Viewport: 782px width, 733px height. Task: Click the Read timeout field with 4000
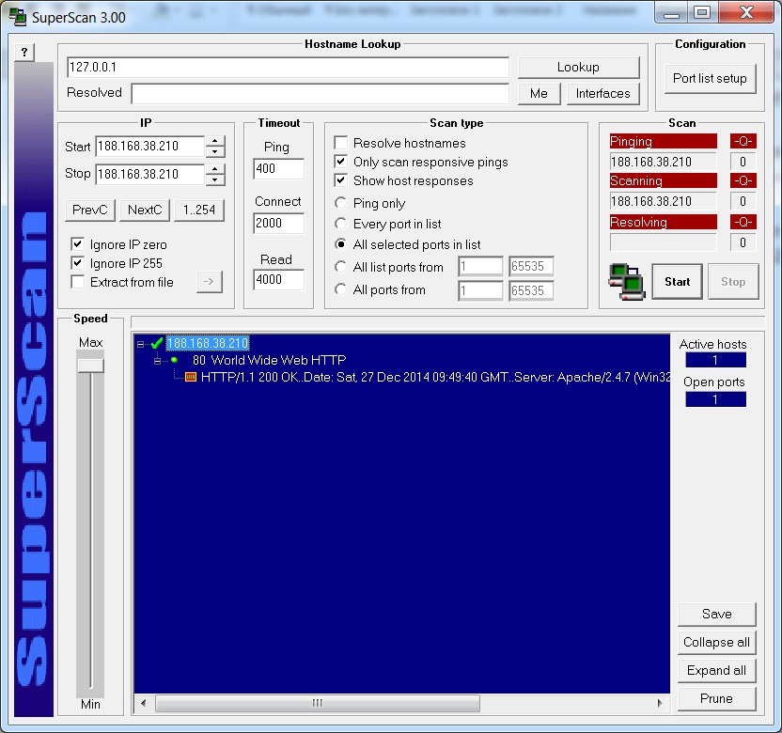[278, 280]
